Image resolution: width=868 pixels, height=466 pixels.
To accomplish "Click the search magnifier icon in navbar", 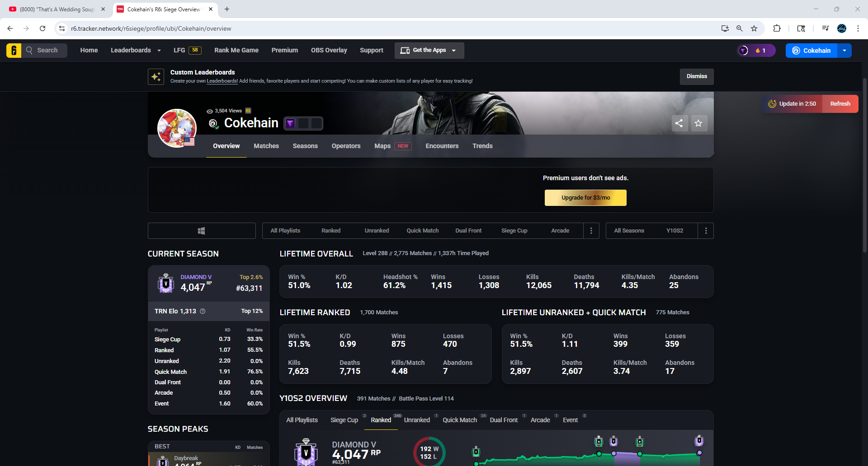I will (x=29, y=50).
